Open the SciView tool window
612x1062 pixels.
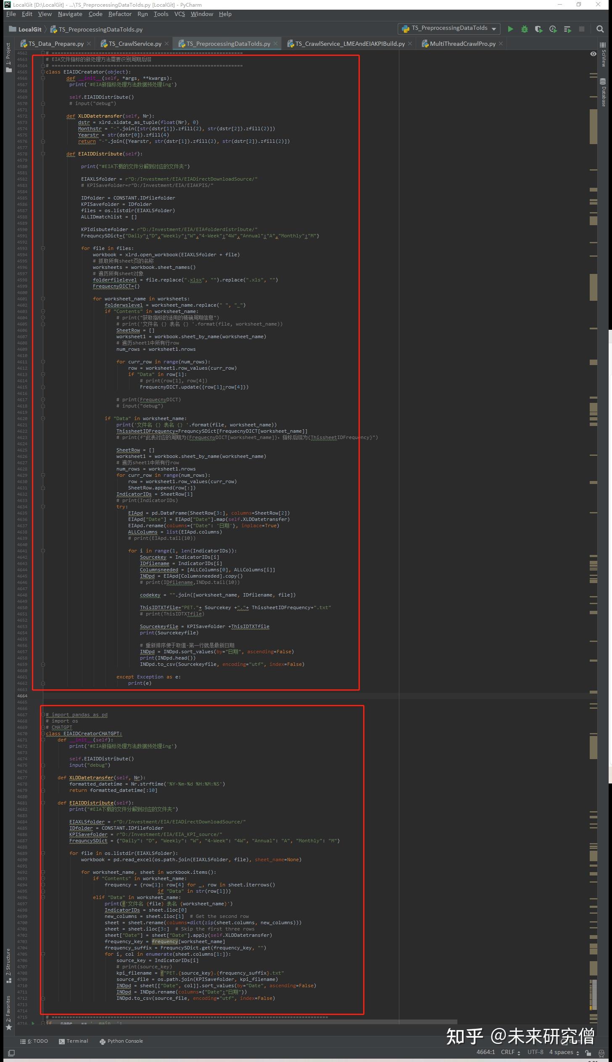point(603,55)
